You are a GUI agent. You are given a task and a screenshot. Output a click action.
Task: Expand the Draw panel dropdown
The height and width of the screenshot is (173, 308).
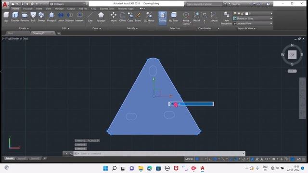[96, 28]
